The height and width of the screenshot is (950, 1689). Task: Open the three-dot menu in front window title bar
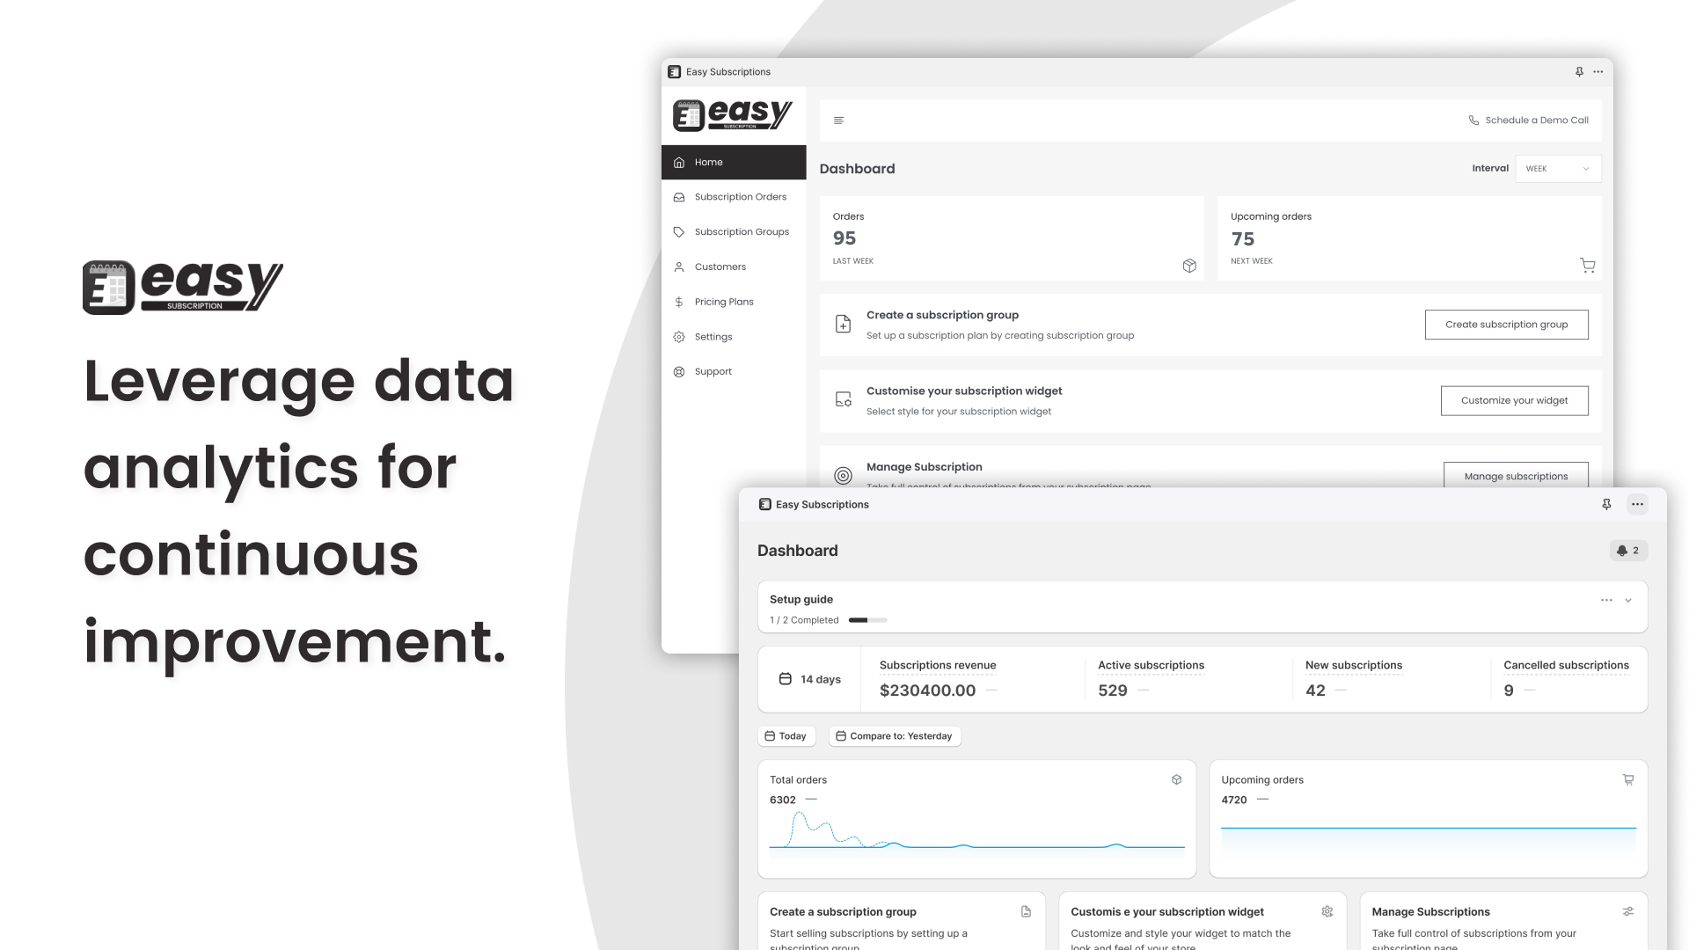tap(1637, 504)
